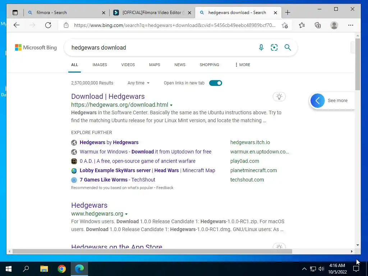Click the Feedback link under recommendations
The image size is (368, 276).
click(x=165, y=188)
